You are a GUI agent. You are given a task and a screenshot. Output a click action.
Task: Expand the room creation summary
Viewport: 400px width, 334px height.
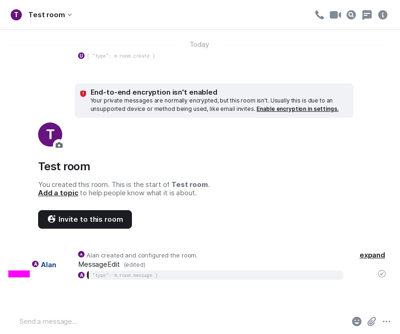[372, 255]
